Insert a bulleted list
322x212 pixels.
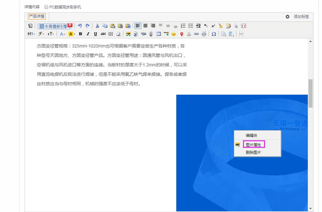[x=191, y=25]
